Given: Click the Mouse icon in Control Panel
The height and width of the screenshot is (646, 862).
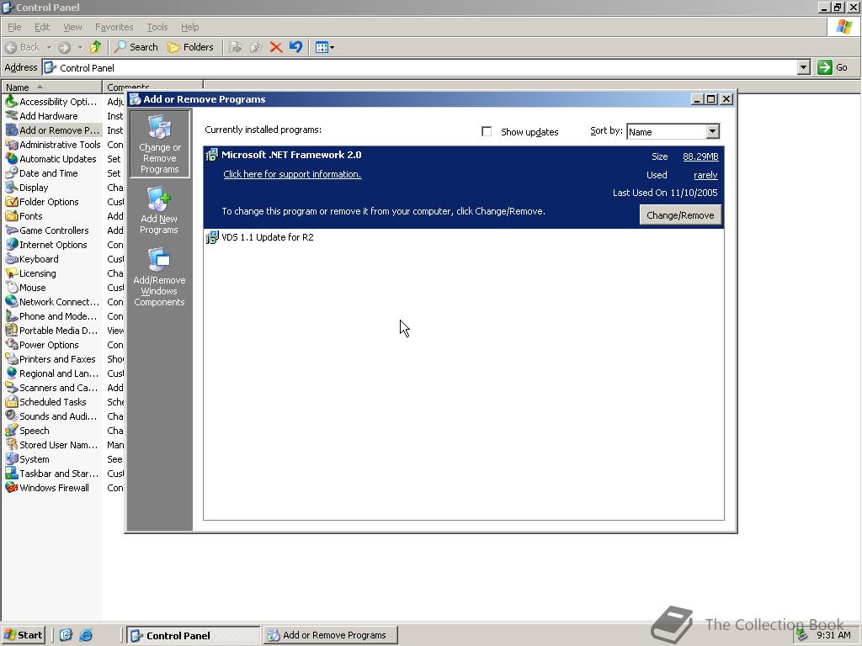Looking at the screenshot, I should point(11,287).
